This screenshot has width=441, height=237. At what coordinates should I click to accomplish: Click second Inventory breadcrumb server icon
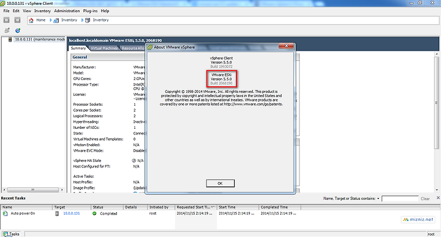(x=88, y=20)
